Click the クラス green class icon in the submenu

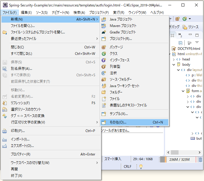pos(104,54)
